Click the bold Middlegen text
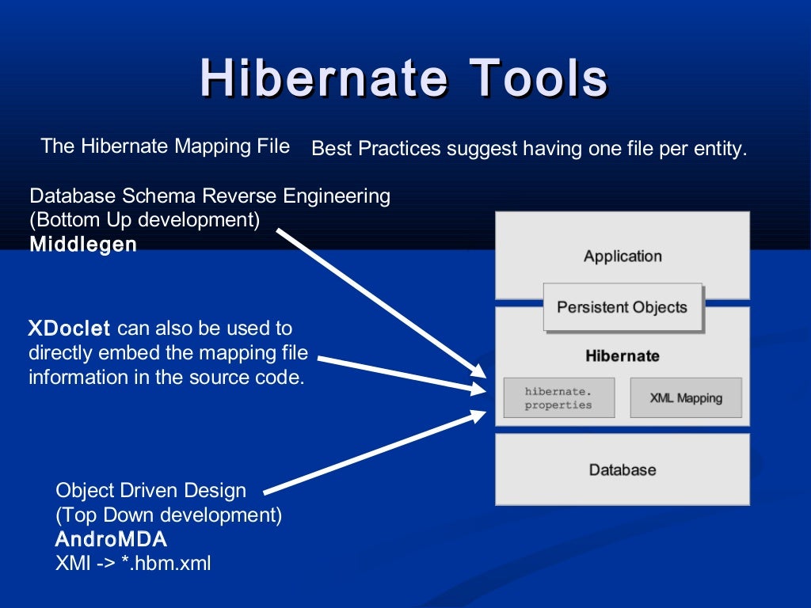 (83, 244)
